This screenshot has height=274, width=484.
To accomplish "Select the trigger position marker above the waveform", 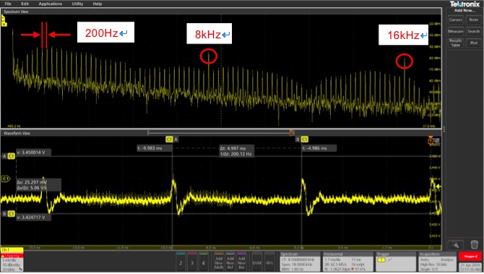I will (x=431, y=141).
